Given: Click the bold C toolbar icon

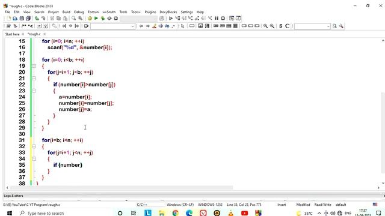Looking at the screenshot, I should coord(288,26).
